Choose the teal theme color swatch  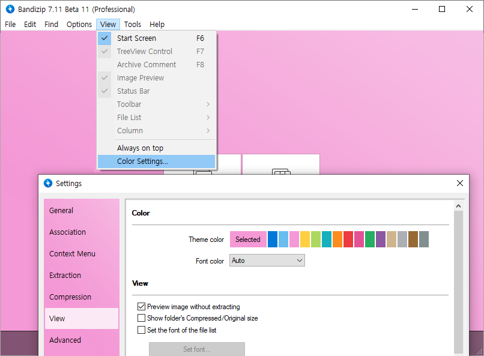coord(327,240)
